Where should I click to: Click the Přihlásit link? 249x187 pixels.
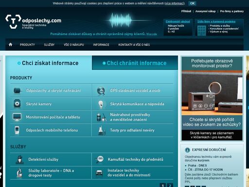tap(186, 11)
